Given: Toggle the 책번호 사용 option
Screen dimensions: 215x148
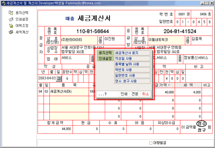Looking at the screenshot, I should pyautogui.click(x=132, y=70).
